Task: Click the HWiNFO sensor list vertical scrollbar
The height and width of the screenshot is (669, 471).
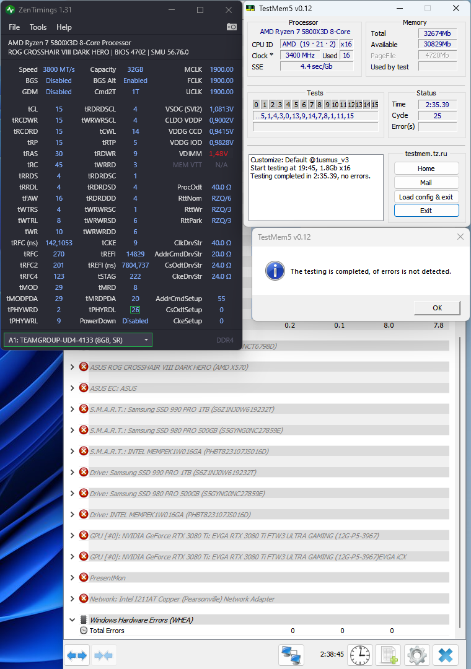Action: pos(459,482)
